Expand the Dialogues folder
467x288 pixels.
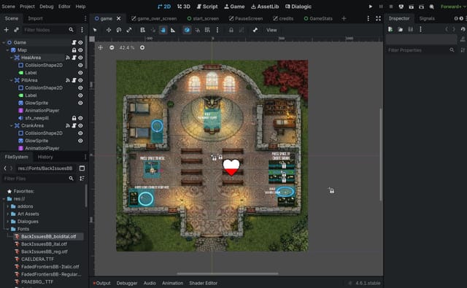pos(8,222)
